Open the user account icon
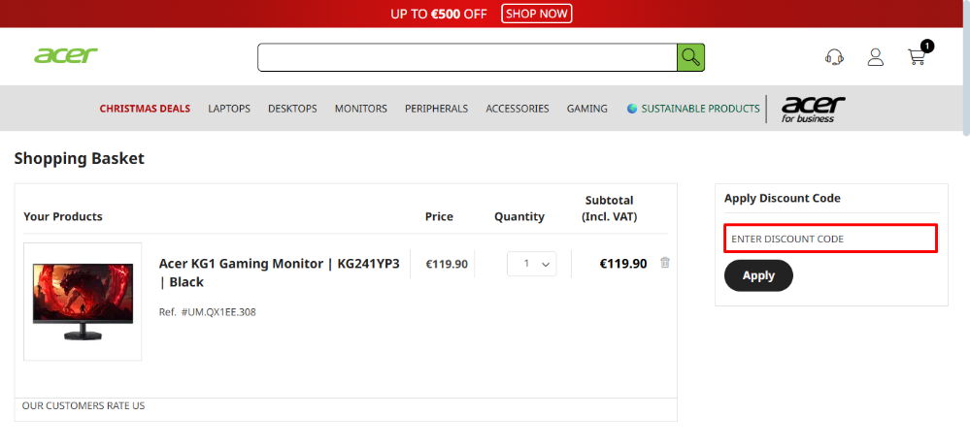The width and height of the screenshot is (970, 448). 876,57
